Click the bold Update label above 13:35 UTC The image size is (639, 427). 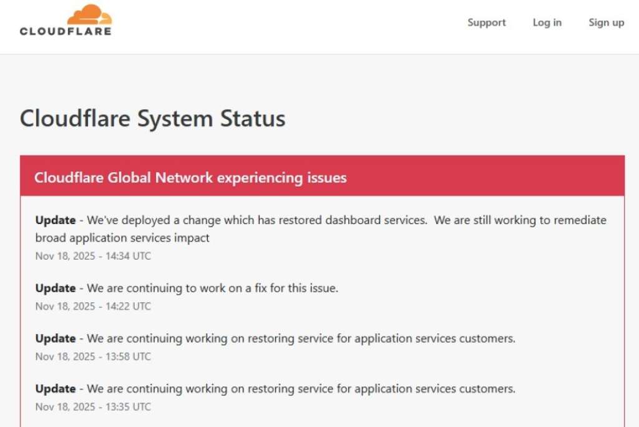[56, 389]
